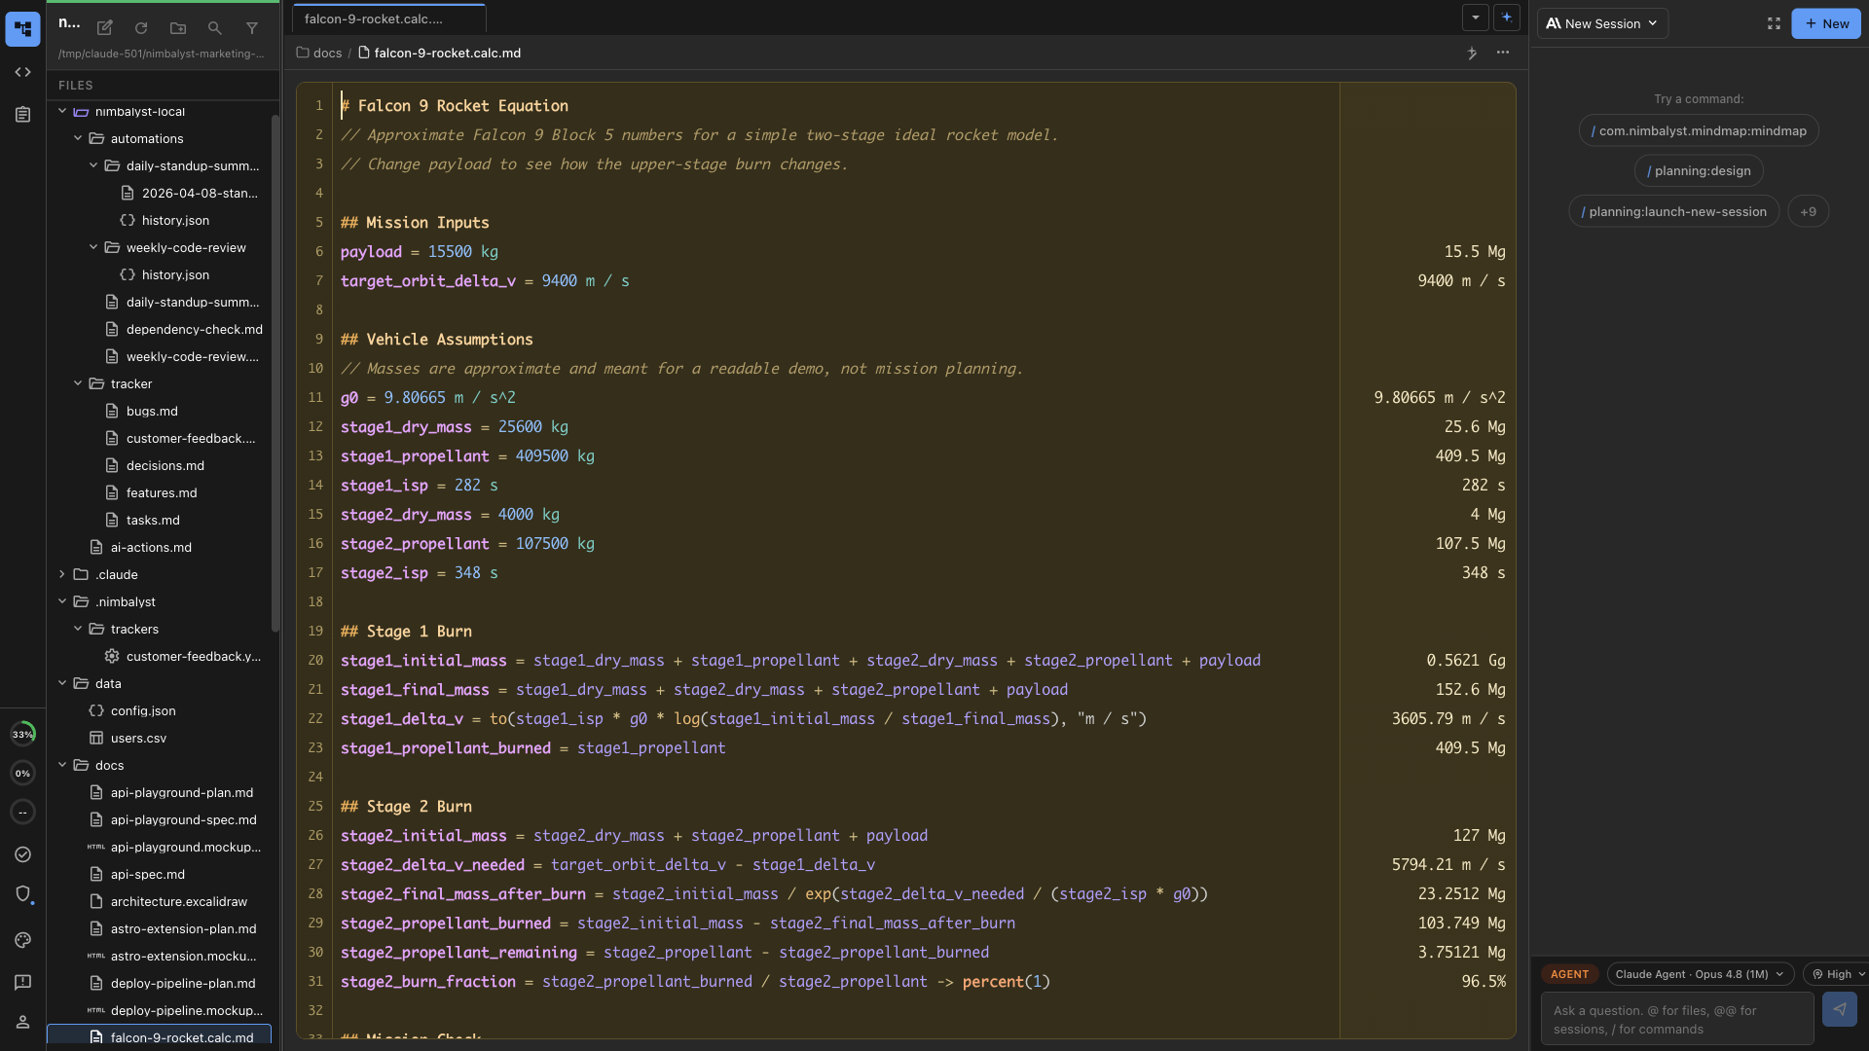Open bugs.md in the tracker folder
1869x1051 pixels.
coord(152,411)
